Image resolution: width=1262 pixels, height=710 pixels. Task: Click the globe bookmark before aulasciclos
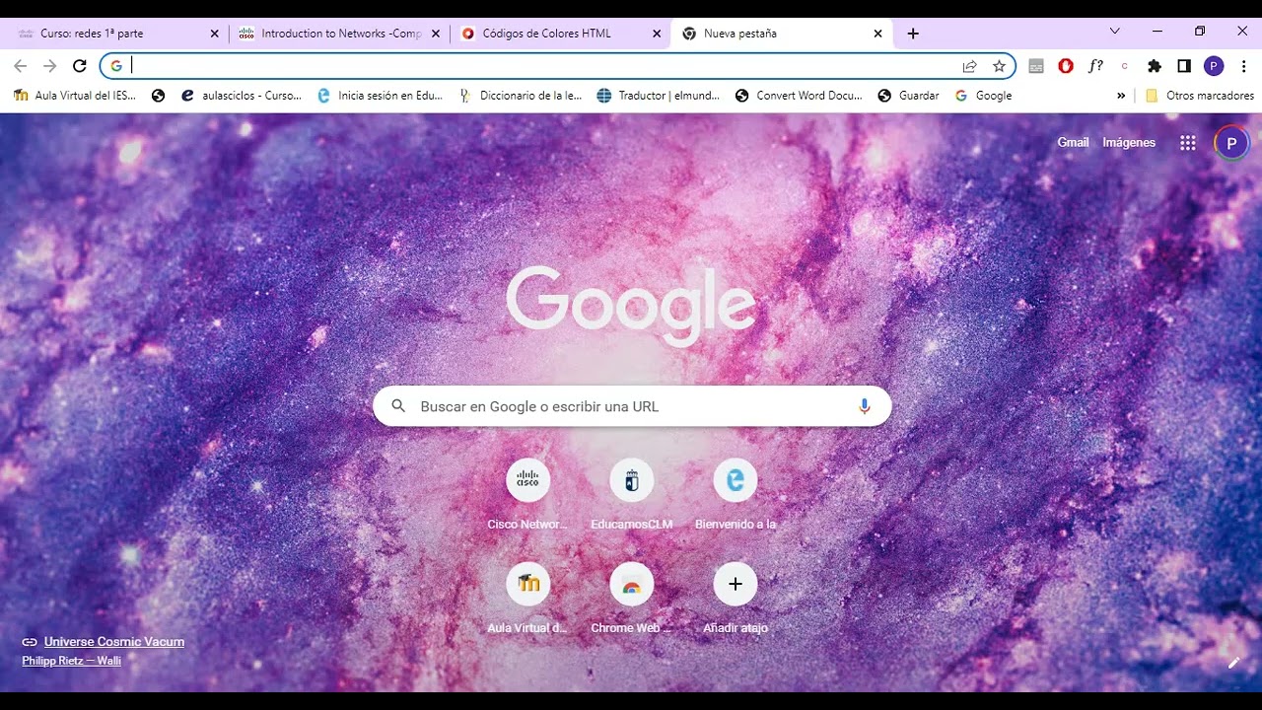(158, 96)
